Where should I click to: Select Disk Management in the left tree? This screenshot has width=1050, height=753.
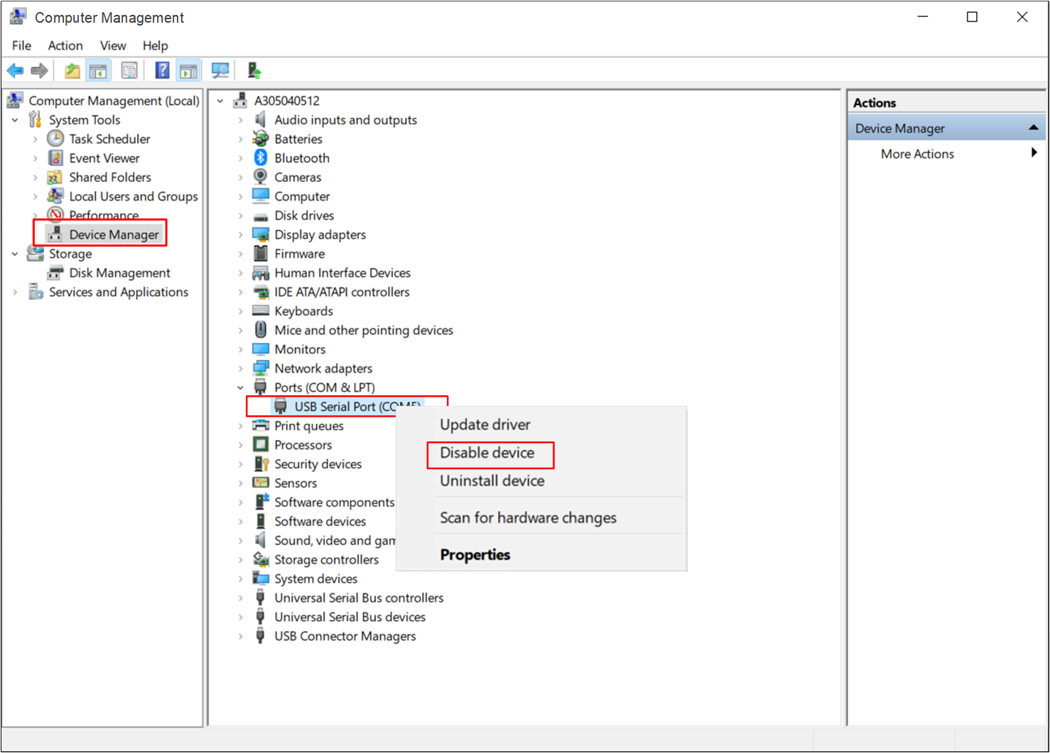click(119, 273)
